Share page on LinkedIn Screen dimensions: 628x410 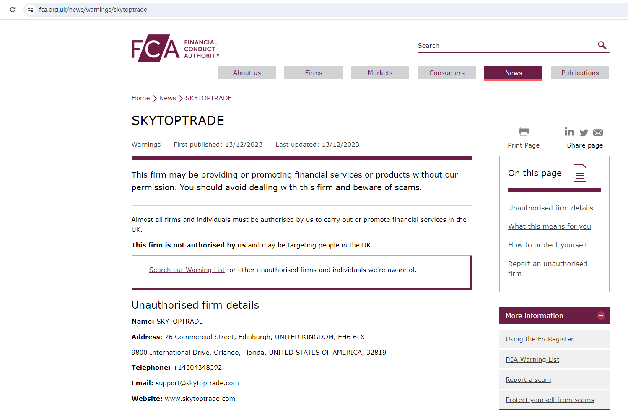569,132
